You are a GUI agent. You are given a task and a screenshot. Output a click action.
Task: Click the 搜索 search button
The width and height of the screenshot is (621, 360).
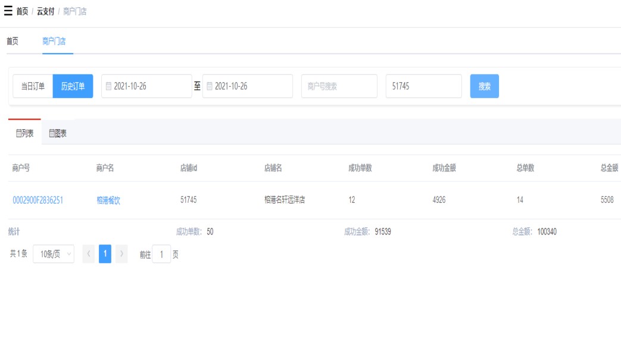coord(484,86)
